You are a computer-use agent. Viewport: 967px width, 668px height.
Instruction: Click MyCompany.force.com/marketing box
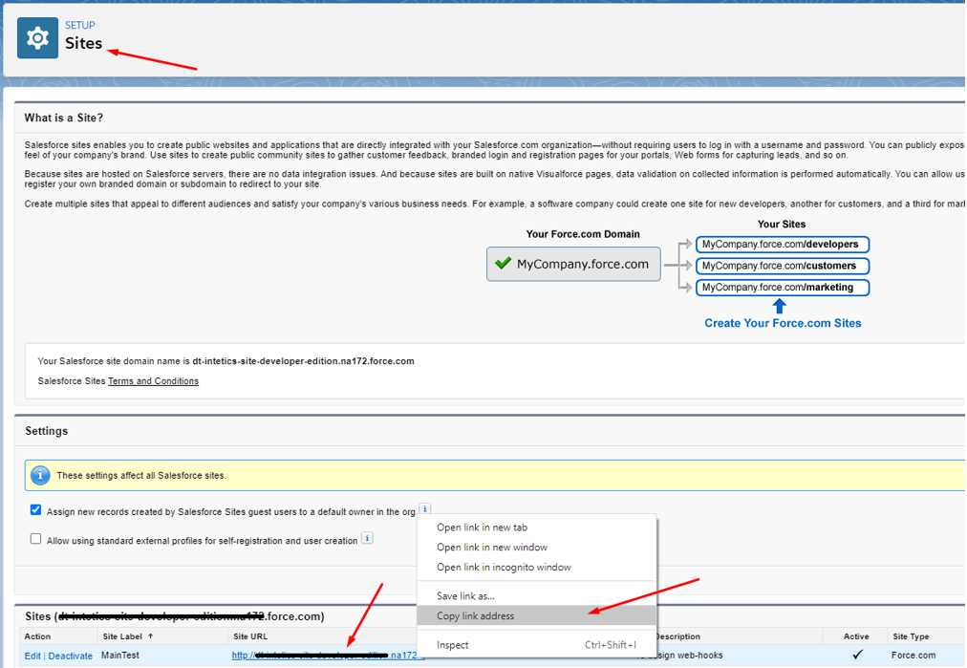point(783,288)
